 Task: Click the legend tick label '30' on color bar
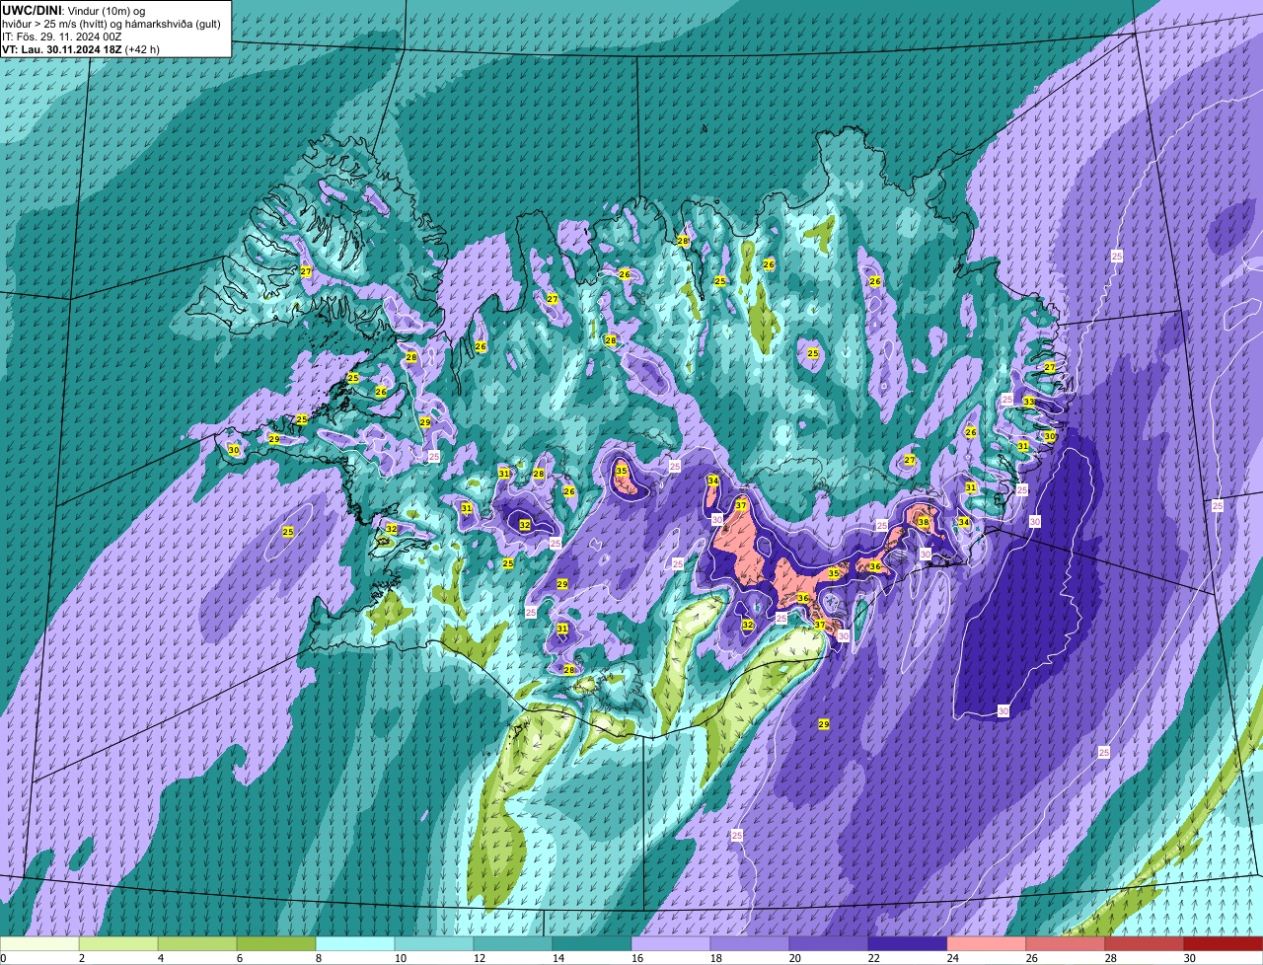tap(1190, 958)
